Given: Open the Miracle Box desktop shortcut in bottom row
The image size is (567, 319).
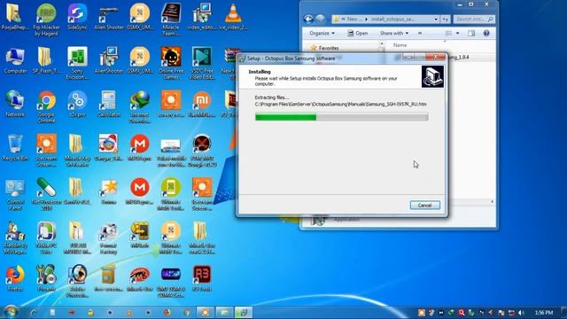Looking at the screenshot, I should (x=140, y=277).
